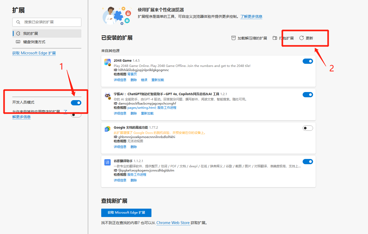Click the 2048 Game title text

123,61
